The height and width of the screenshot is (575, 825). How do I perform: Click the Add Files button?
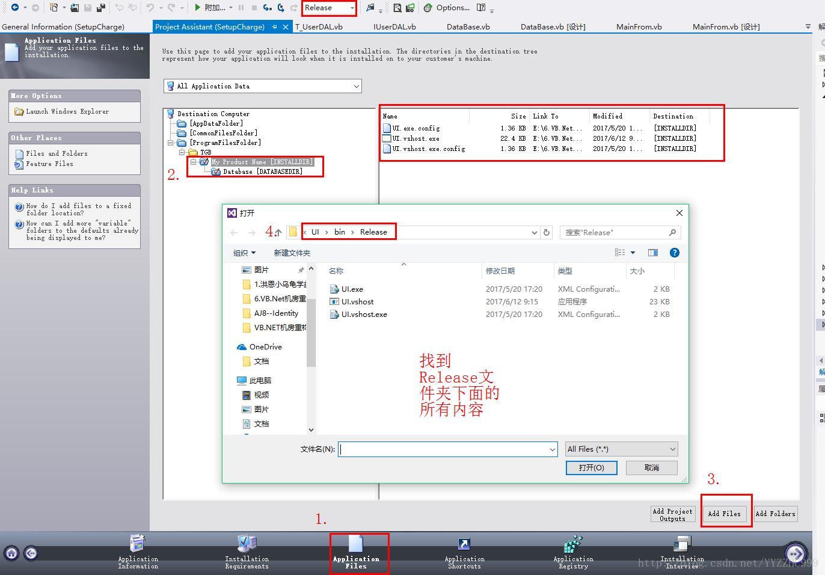724,514
